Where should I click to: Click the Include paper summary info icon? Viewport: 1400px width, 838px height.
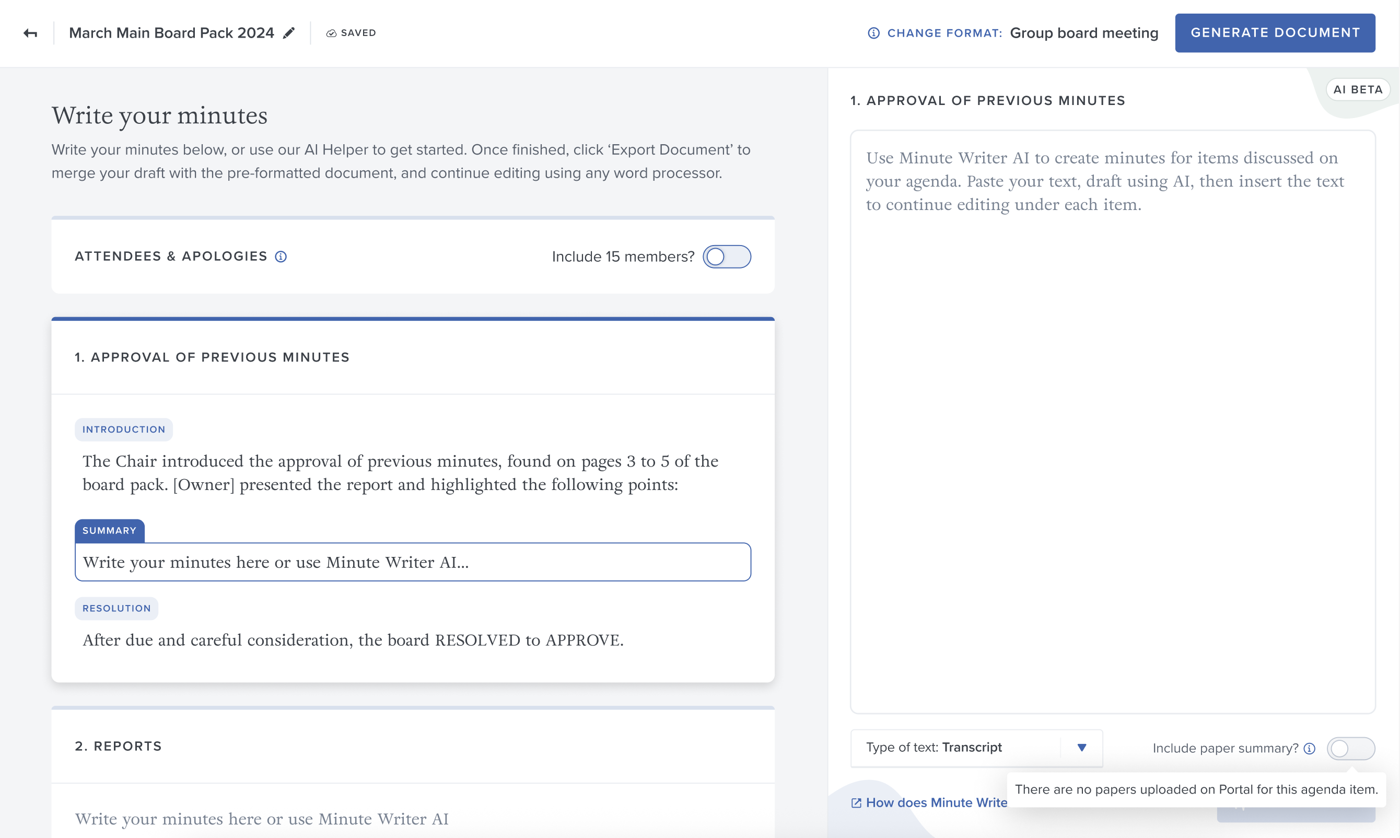[1310, 748]
